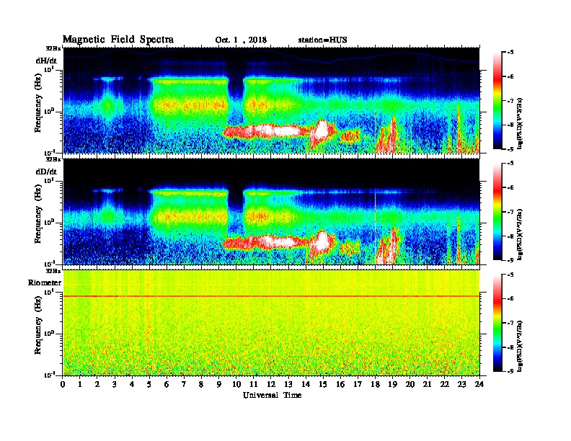
Task: Click the -7 value on the dD/dt colorbar
Action: (x=510, y=212)
